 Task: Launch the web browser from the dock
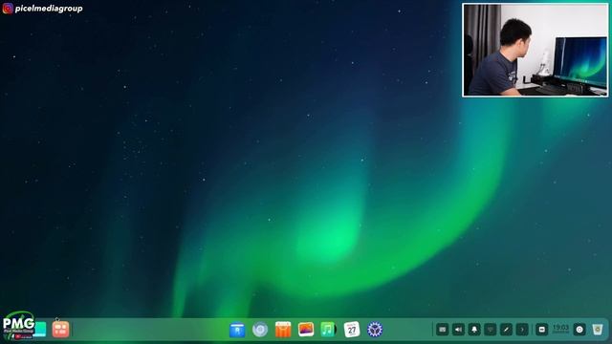[260, 330]
